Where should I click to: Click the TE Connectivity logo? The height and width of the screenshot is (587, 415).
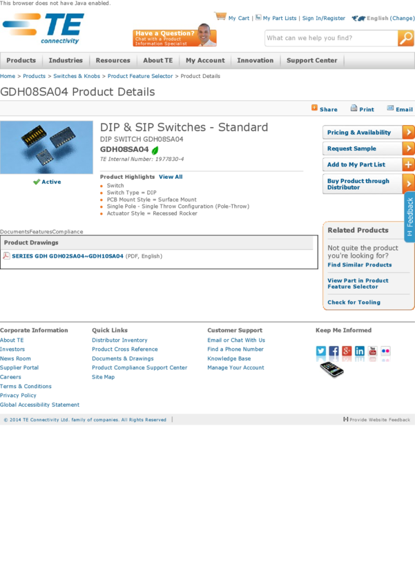click(44, 28)
